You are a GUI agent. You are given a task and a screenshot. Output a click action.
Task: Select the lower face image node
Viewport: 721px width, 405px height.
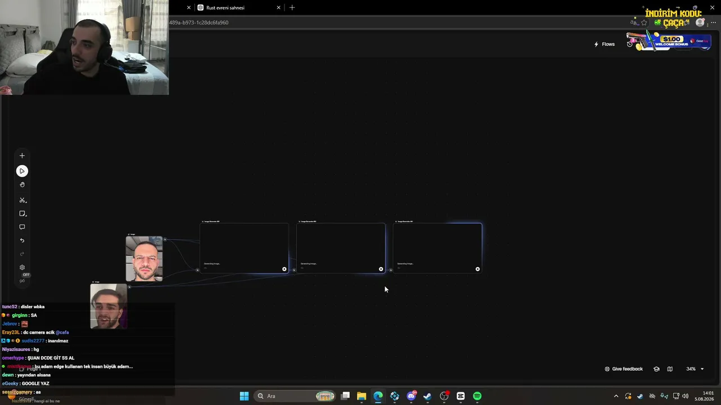109,306
